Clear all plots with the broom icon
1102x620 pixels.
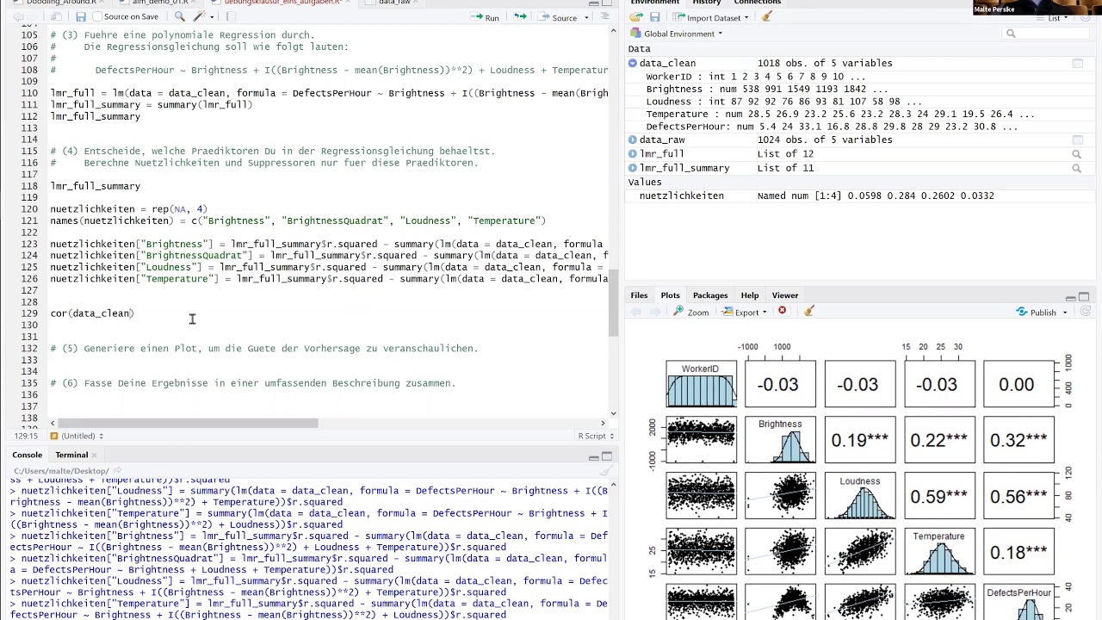[x=808, y=312]
